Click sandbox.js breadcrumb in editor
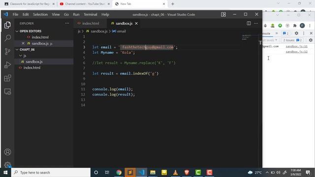This screenshot has height=177, width=315. coord(97,31)
